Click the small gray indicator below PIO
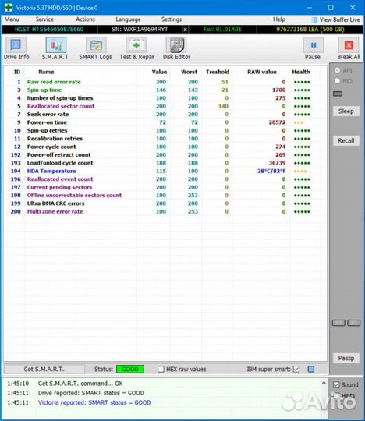 point(338,94)
